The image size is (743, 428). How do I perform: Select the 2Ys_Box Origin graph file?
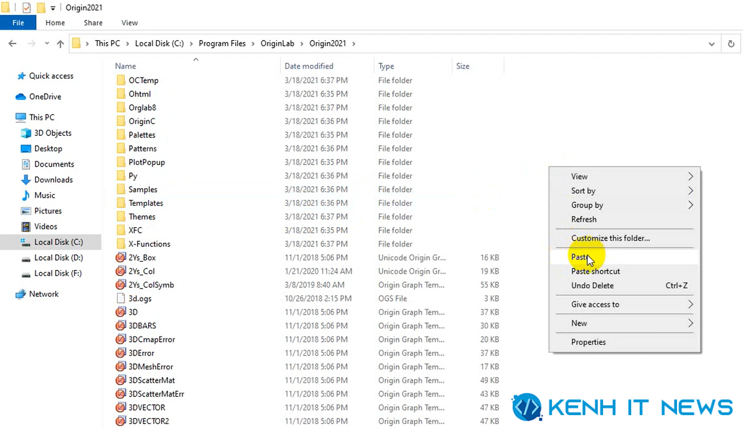142,258
